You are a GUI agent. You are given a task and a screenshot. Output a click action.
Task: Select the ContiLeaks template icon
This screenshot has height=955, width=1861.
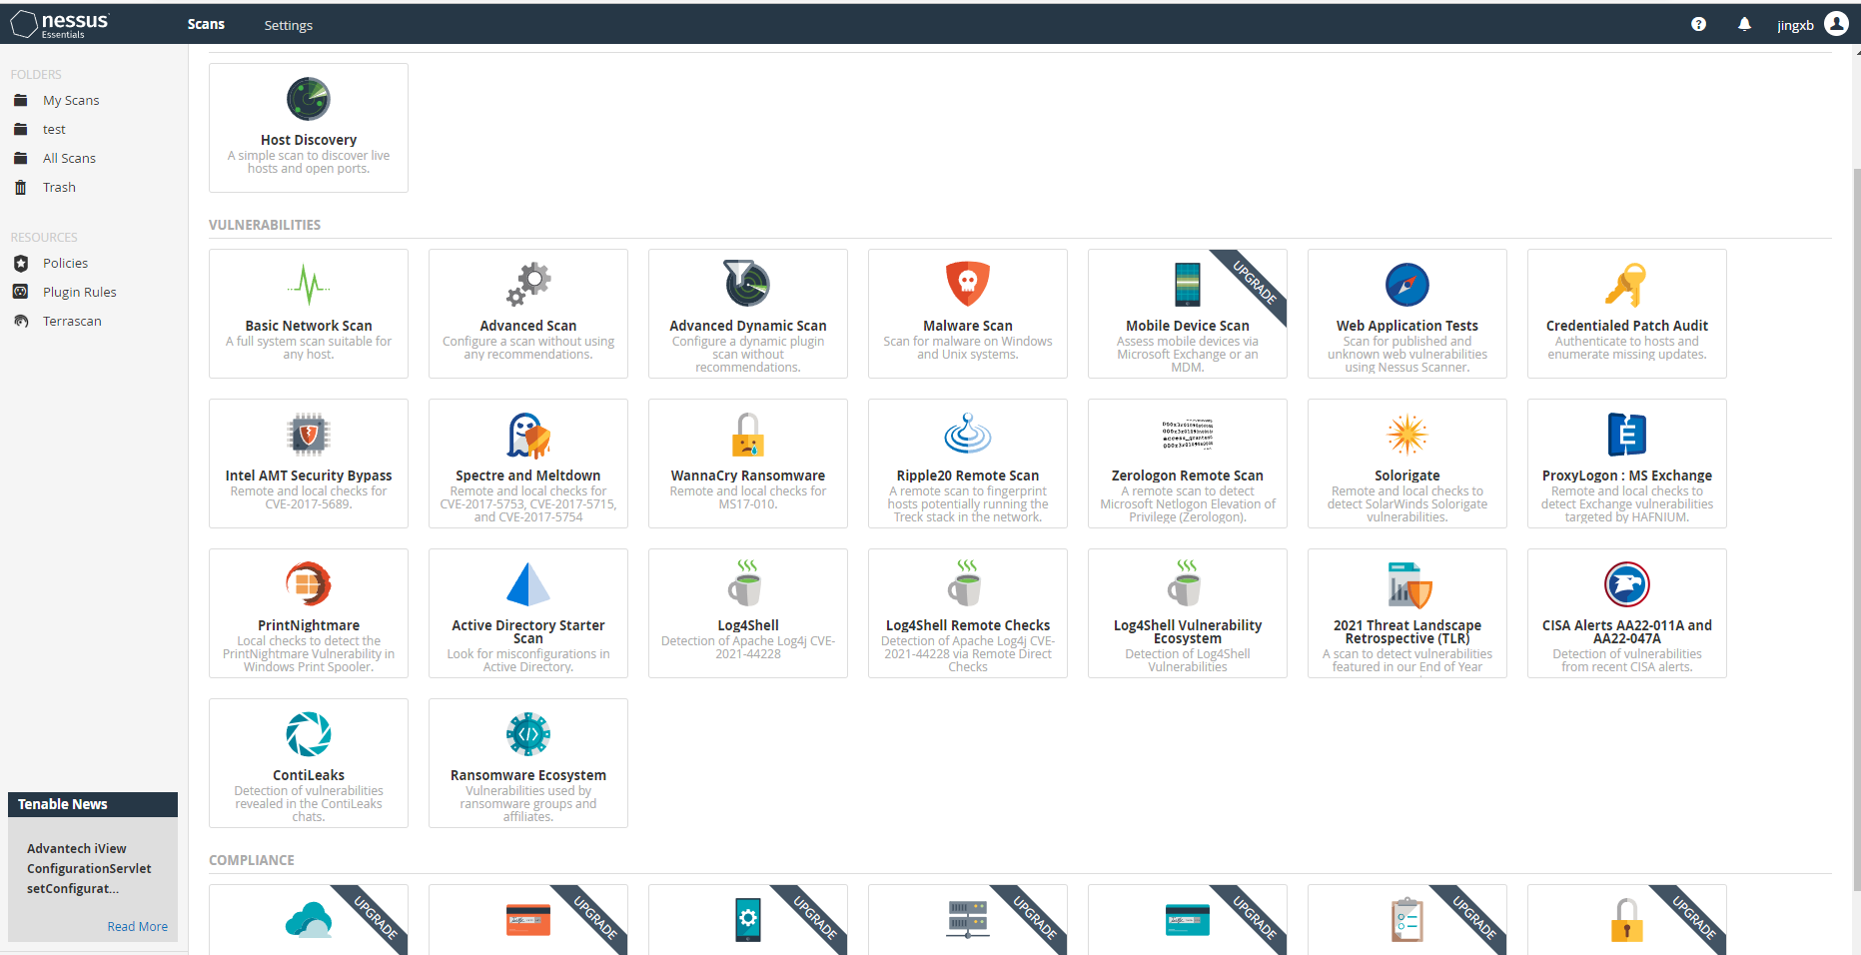309,735
